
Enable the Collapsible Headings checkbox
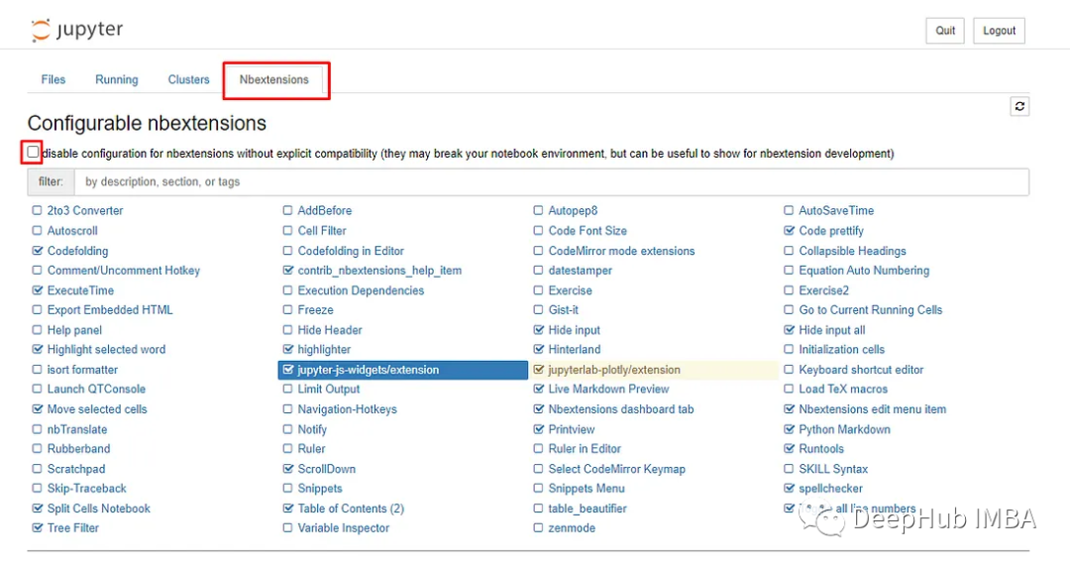(789, 251)
